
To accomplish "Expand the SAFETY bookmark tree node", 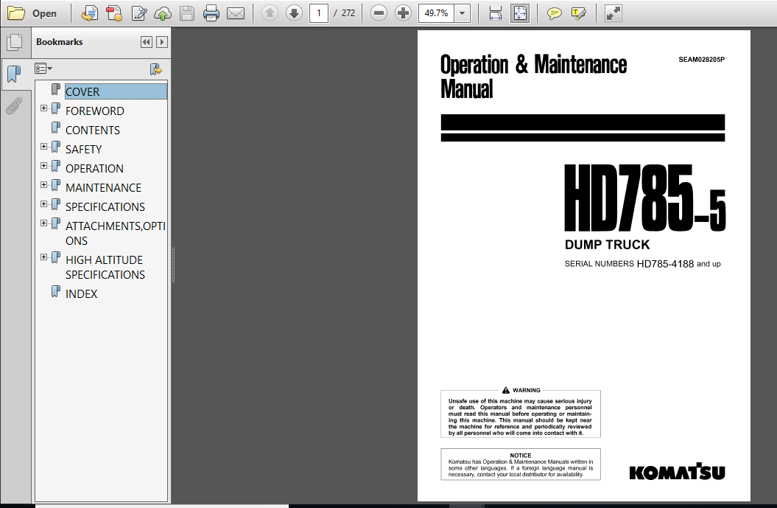I will [x=43, y=146].
